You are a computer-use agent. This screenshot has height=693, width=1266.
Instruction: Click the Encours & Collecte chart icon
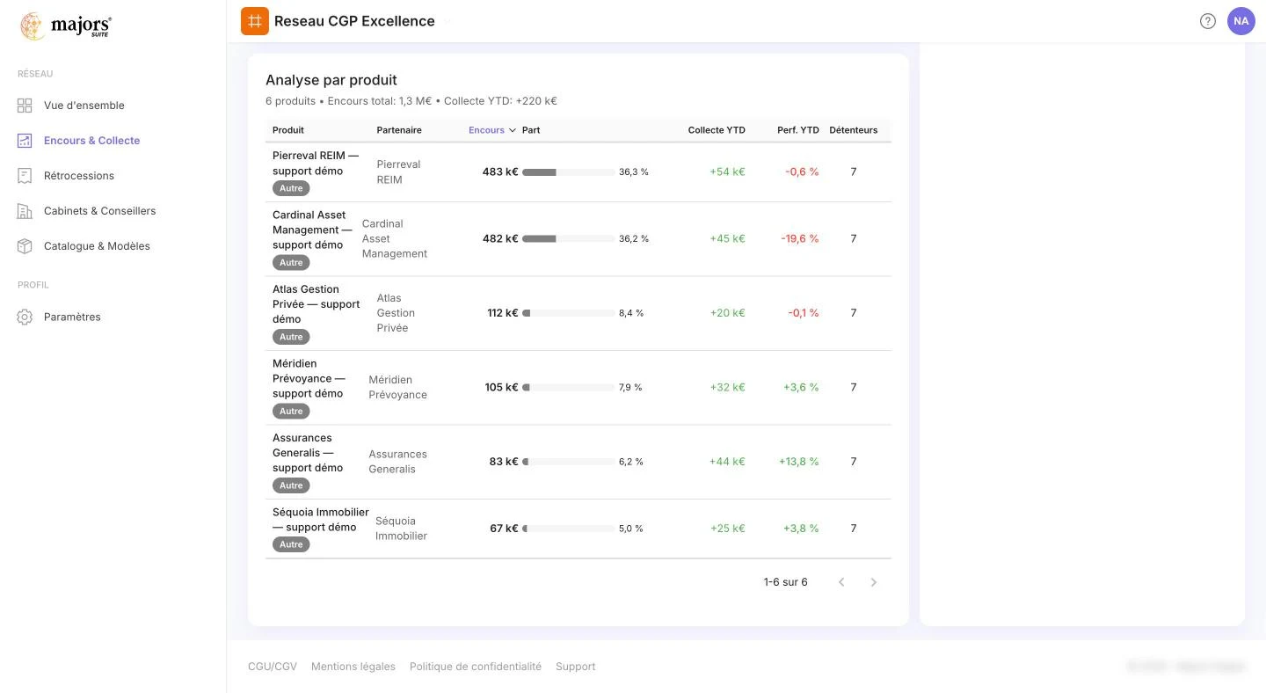pos(25,141)
